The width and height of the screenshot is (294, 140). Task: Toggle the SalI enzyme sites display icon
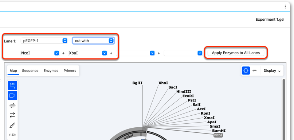click(x=12, y=86)
